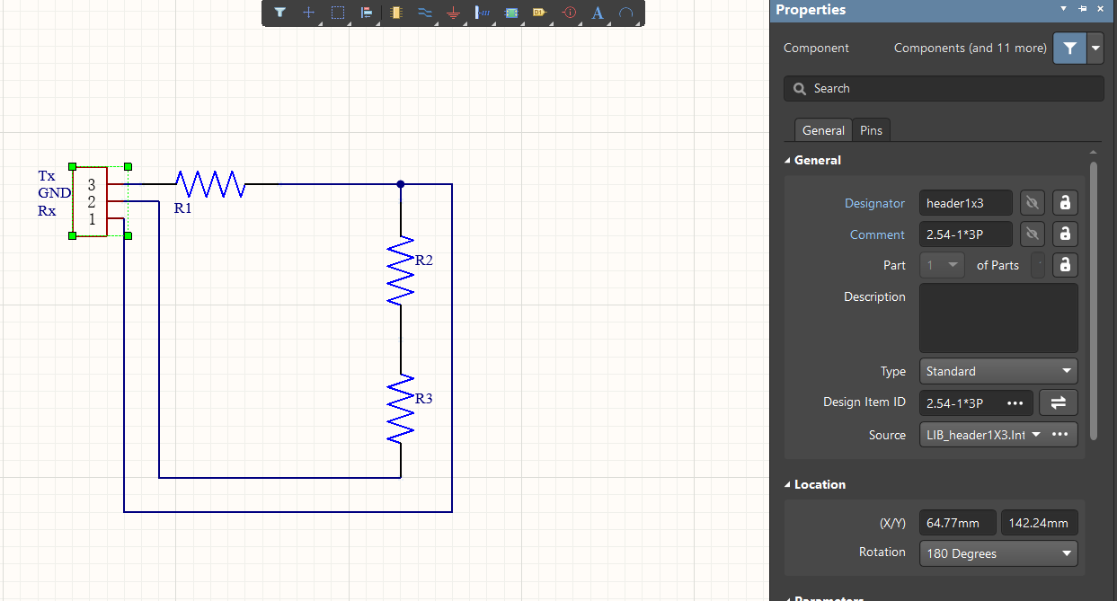Click the Search field in Properties
Screen dimensions: 1117x601
coord(944,88)
